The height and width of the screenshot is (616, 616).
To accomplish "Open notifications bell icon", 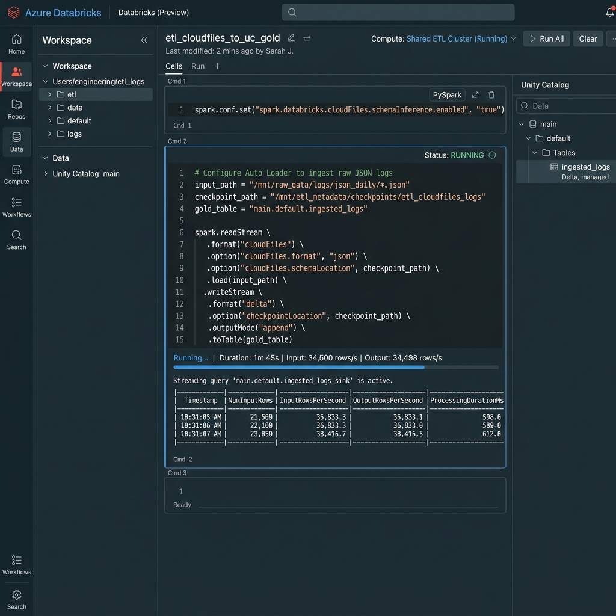I will (x=610, y=12).
